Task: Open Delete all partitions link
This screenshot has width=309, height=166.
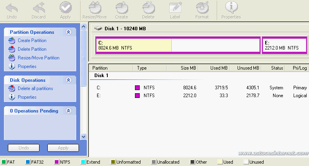Action: coord(36,89)
